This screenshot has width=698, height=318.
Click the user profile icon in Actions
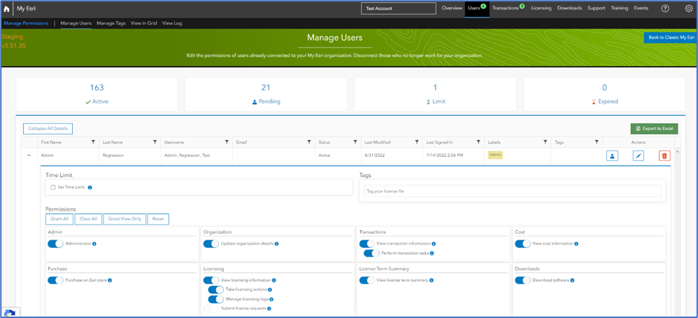coord(612,156)
